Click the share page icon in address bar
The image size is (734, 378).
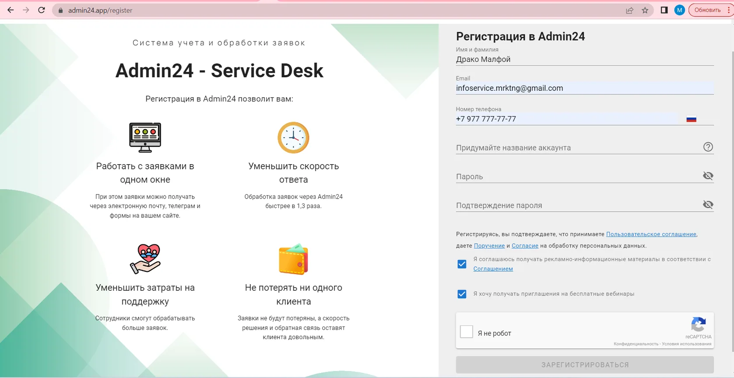[x=630, y=10]
